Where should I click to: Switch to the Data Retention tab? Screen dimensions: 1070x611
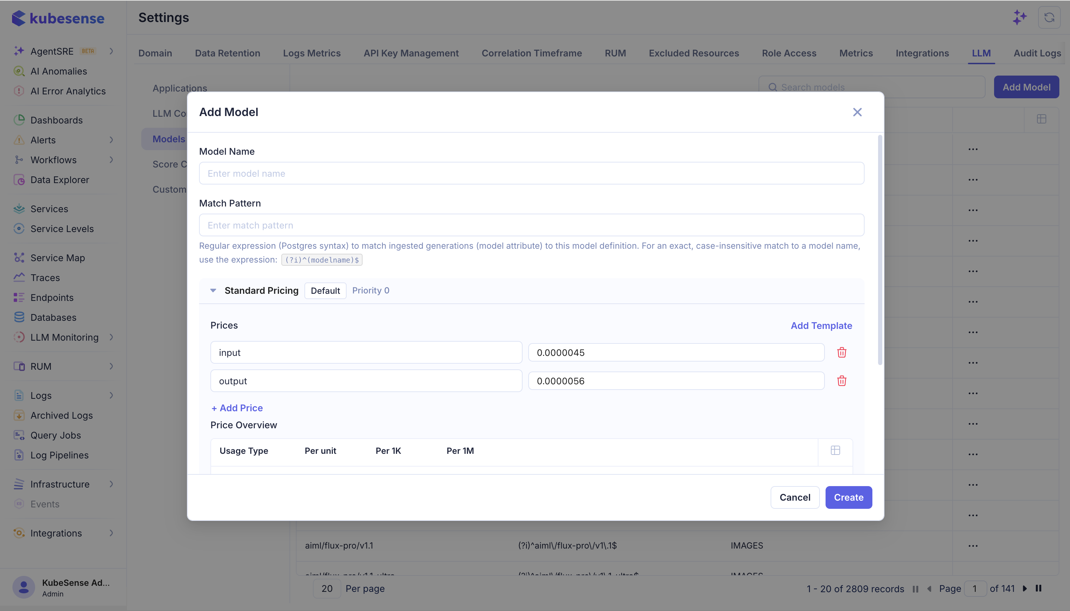227,53
